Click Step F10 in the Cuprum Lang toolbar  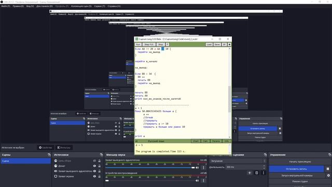(149, 45)
